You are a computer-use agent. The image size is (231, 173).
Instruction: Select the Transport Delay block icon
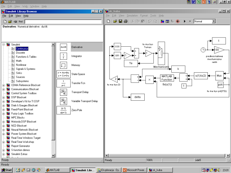pos(64,92)
